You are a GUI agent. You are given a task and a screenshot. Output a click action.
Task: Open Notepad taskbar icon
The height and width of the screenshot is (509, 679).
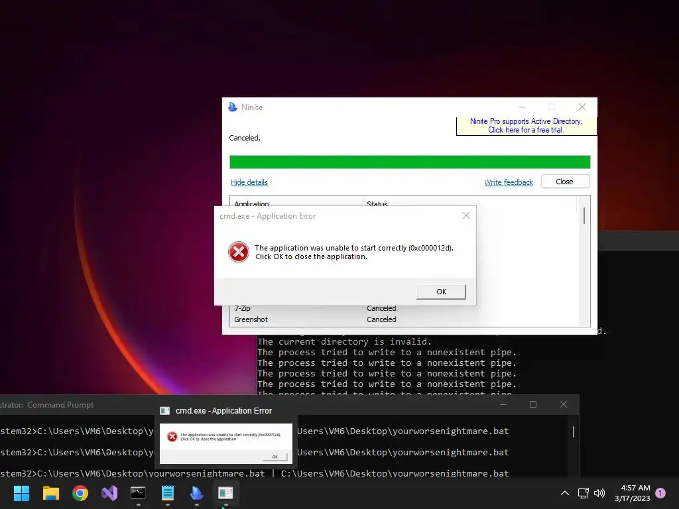tap(168, 493)
